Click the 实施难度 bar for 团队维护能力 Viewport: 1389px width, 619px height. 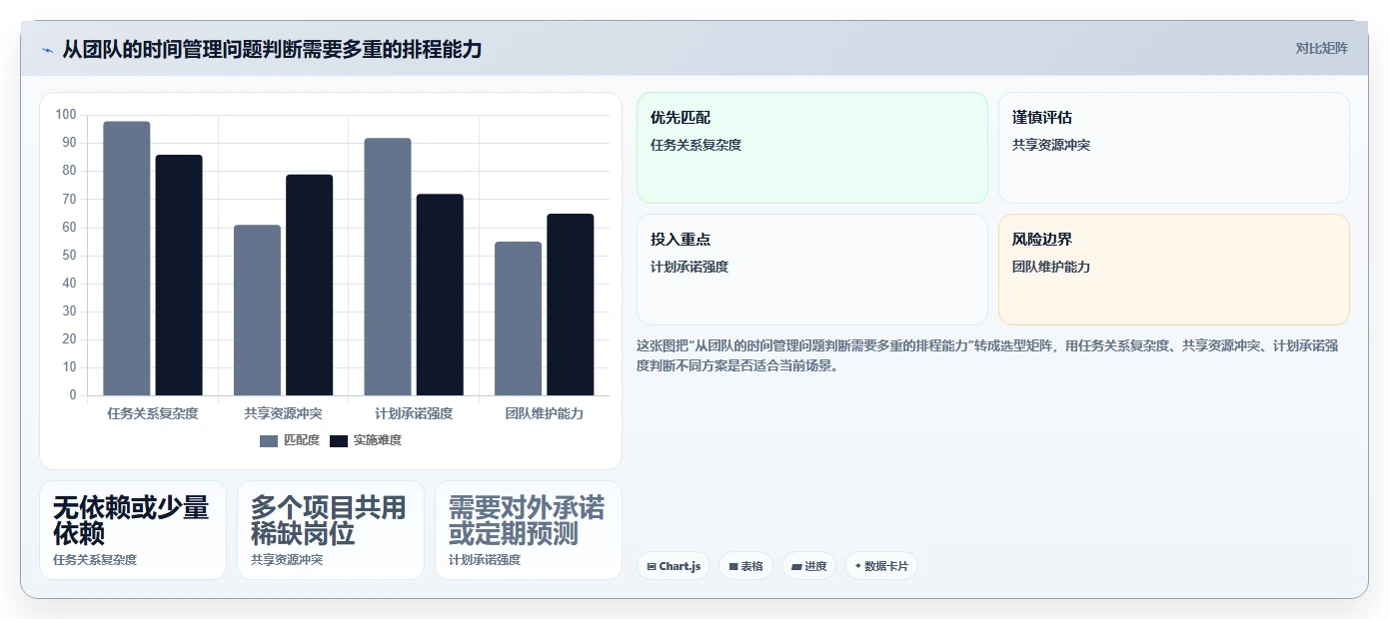point(571,305)
